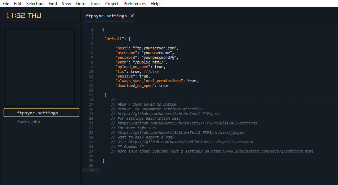Screen dimensions: 338x185
Task: Select the ftpsync.settings tab
Action: (x=106, y=16)
